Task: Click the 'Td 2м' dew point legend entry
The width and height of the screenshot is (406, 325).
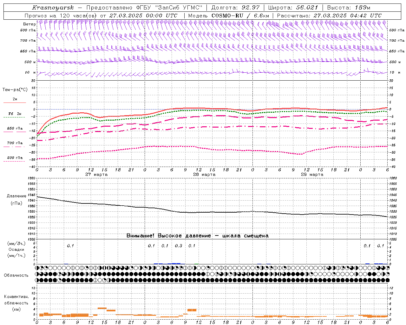Action: coord(15,114)
